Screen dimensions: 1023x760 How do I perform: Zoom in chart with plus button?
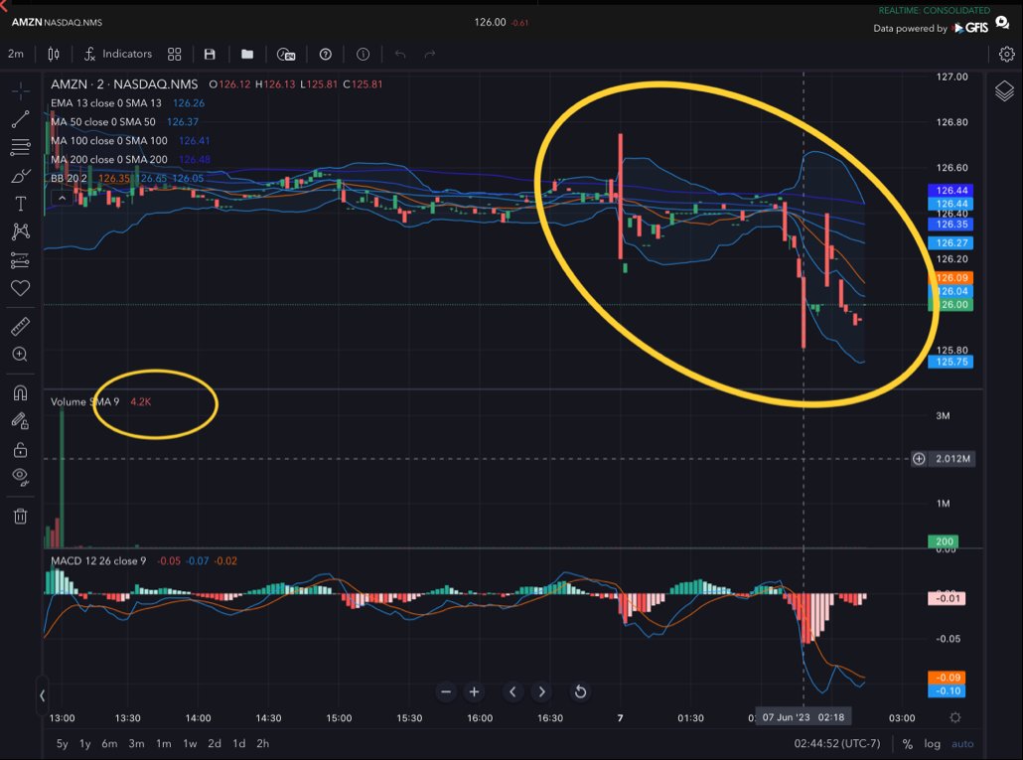[475, 691]
